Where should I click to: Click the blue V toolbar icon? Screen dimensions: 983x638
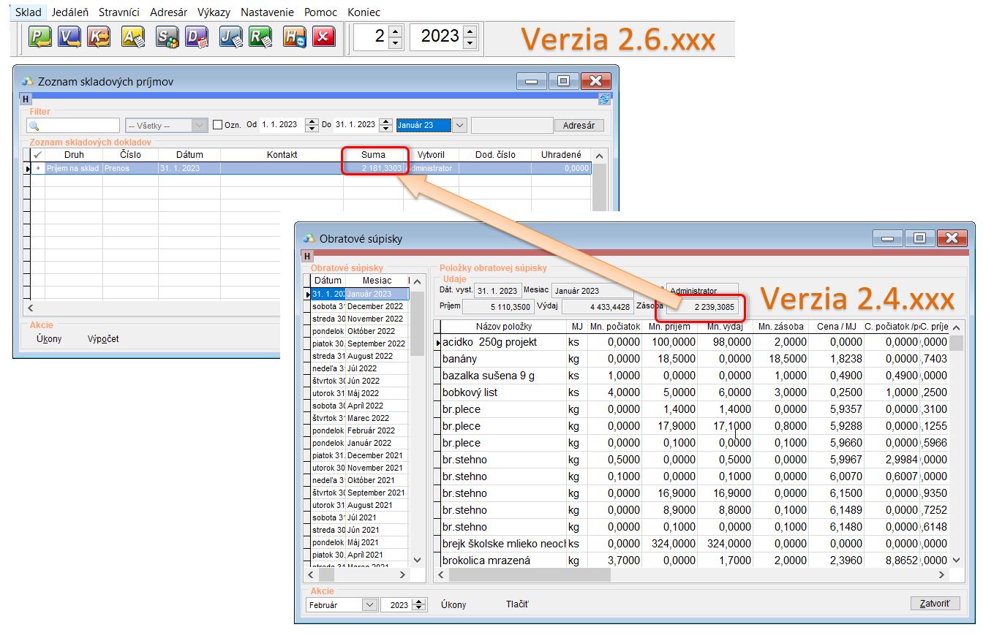[x=69, y=37]
